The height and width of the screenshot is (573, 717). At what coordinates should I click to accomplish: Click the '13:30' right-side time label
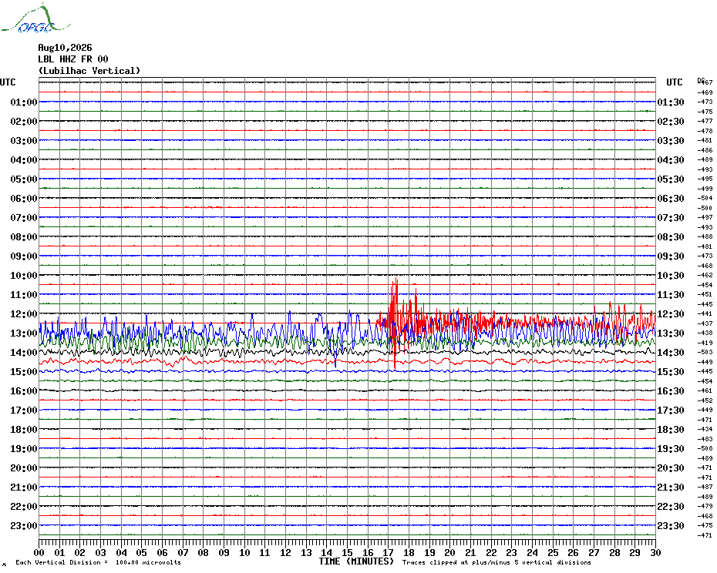(x=671, y=333)
